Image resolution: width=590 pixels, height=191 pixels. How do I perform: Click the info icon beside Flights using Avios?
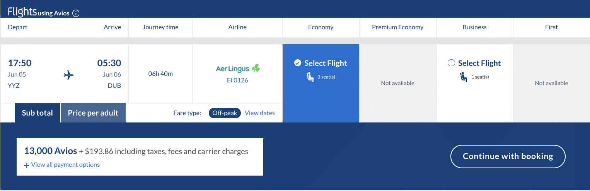click(x=76, y=13)
